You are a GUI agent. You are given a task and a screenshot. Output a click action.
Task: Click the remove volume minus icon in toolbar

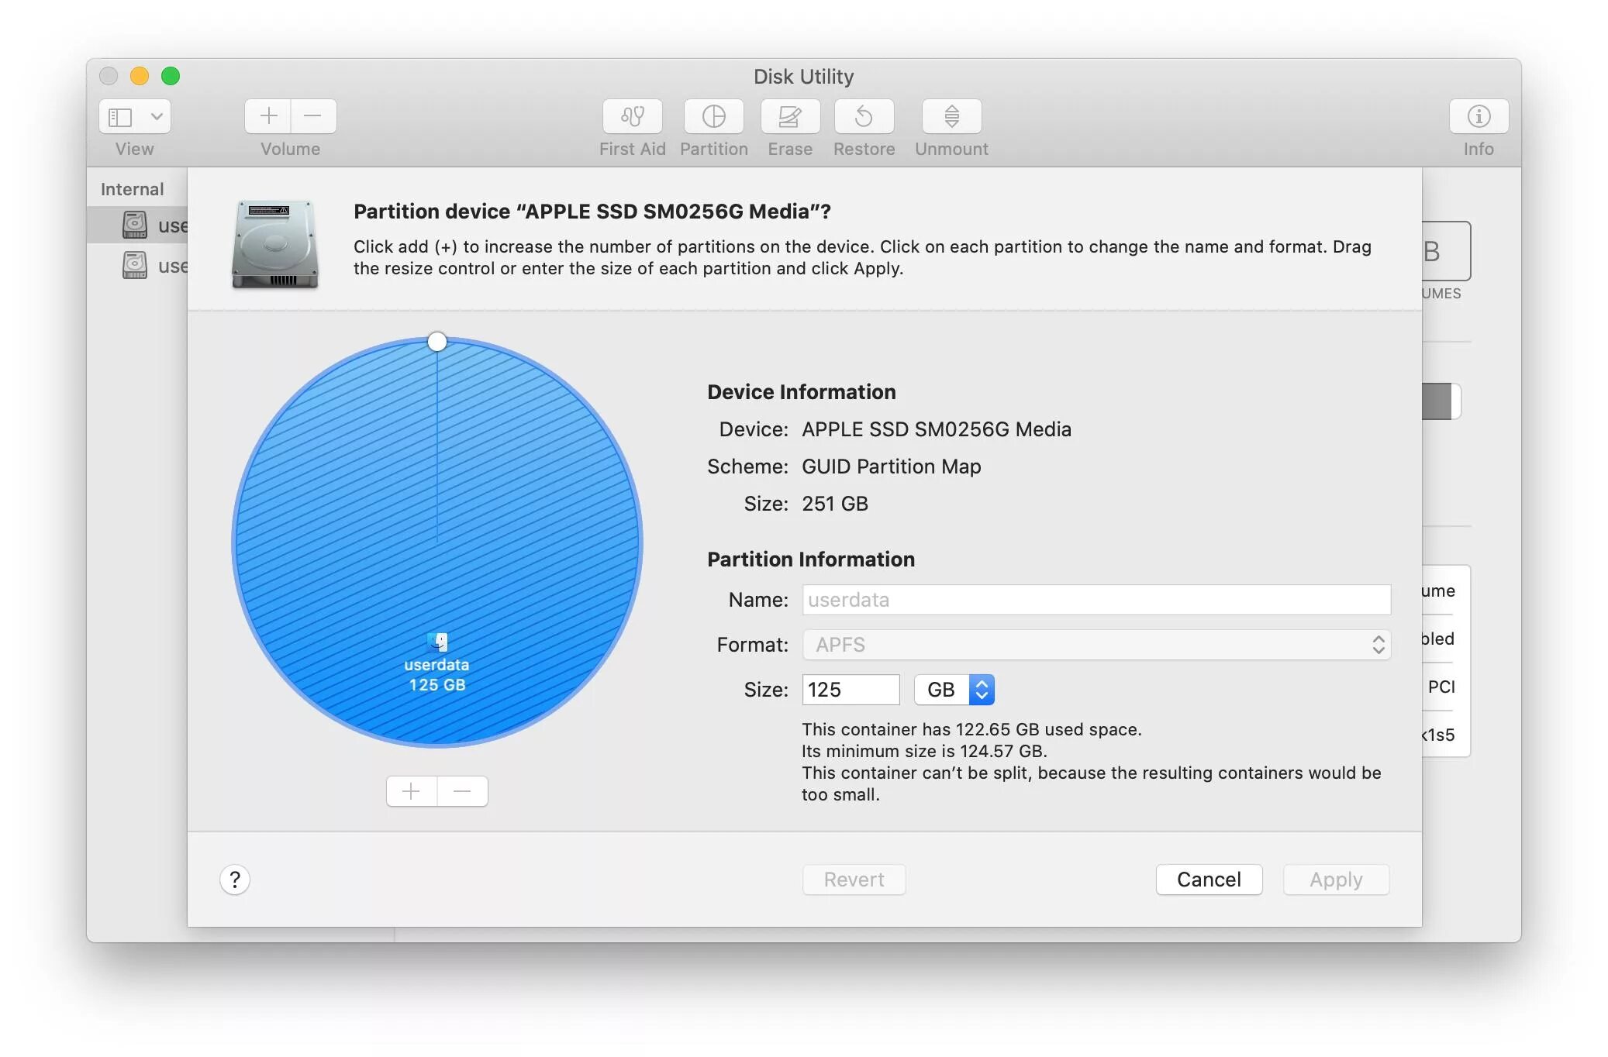click(x=313, y=116)
